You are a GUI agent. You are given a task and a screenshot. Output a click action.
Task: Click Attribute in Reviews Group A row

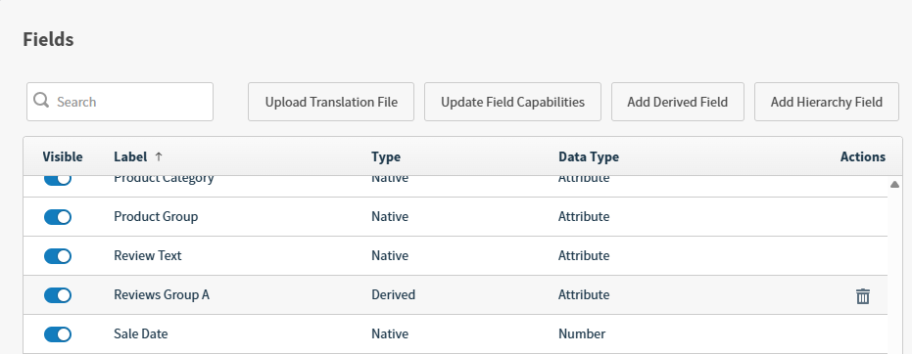point(584,294)
